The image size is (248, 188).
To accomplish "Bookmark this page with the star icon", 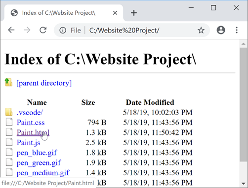I will click(201, 31).
